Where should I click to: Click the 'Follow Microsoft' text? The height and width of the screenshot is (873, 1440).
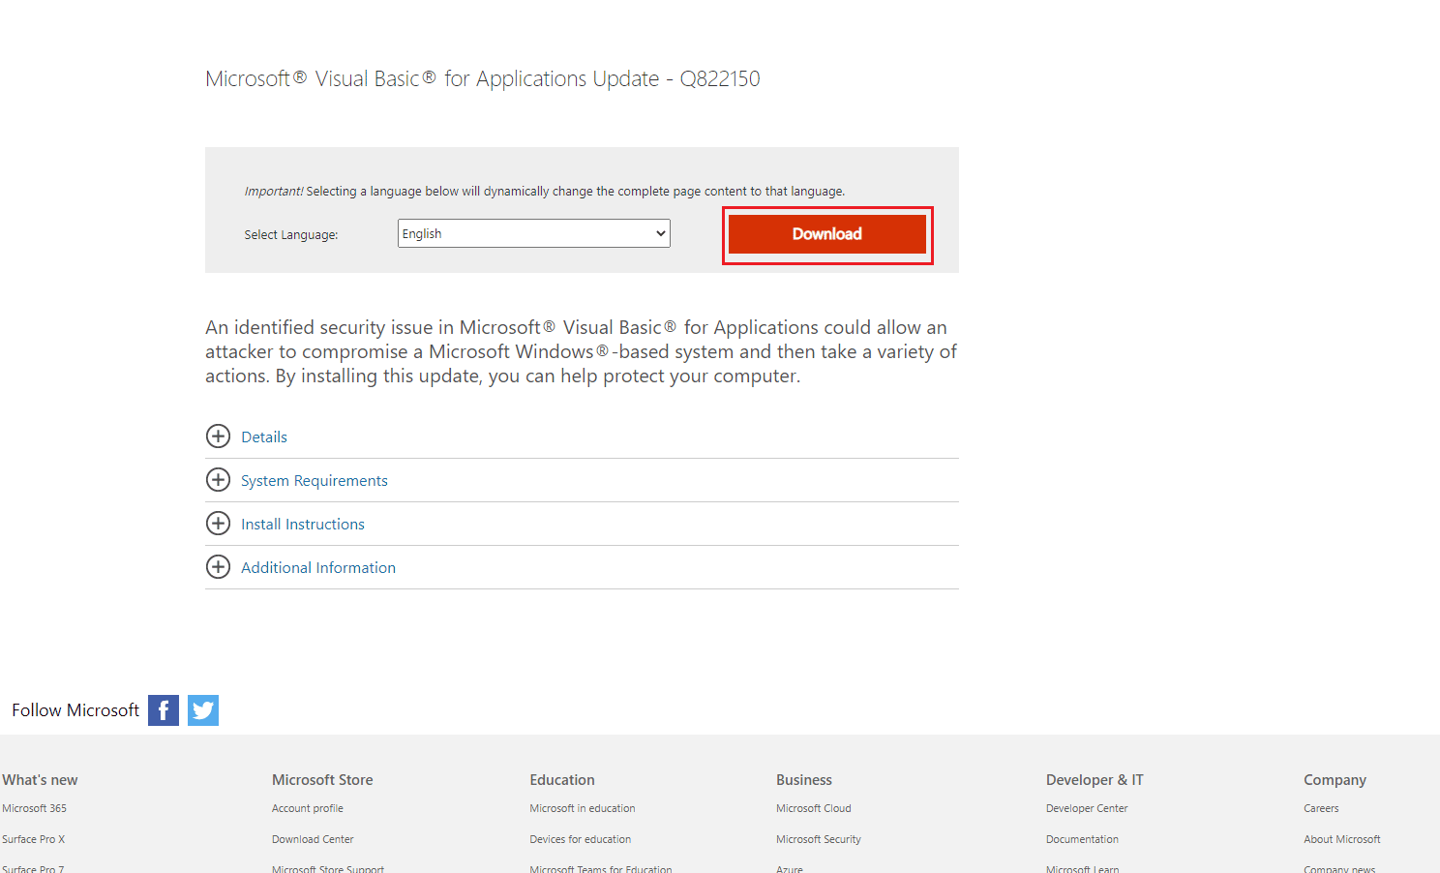75,710
